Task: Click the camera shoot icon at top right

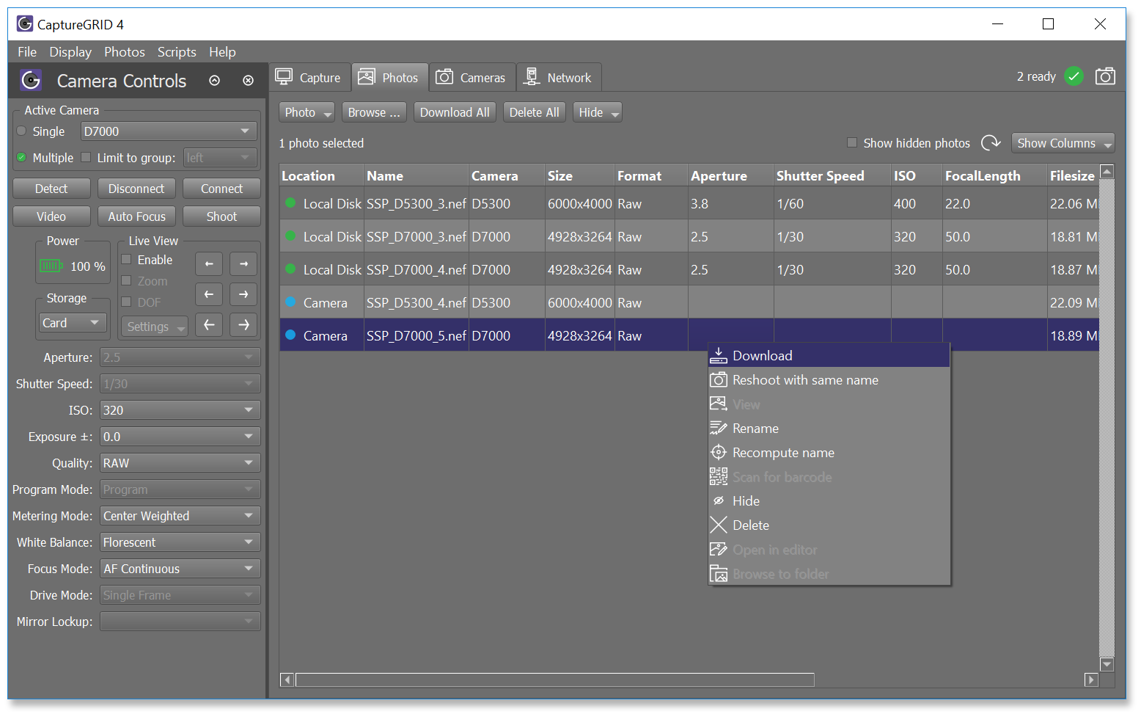Action: tap(1104, 76)
